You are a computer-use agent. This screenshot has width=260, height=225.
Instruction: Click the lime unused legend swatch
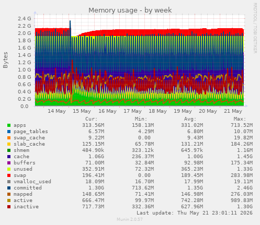click(9, 169)
